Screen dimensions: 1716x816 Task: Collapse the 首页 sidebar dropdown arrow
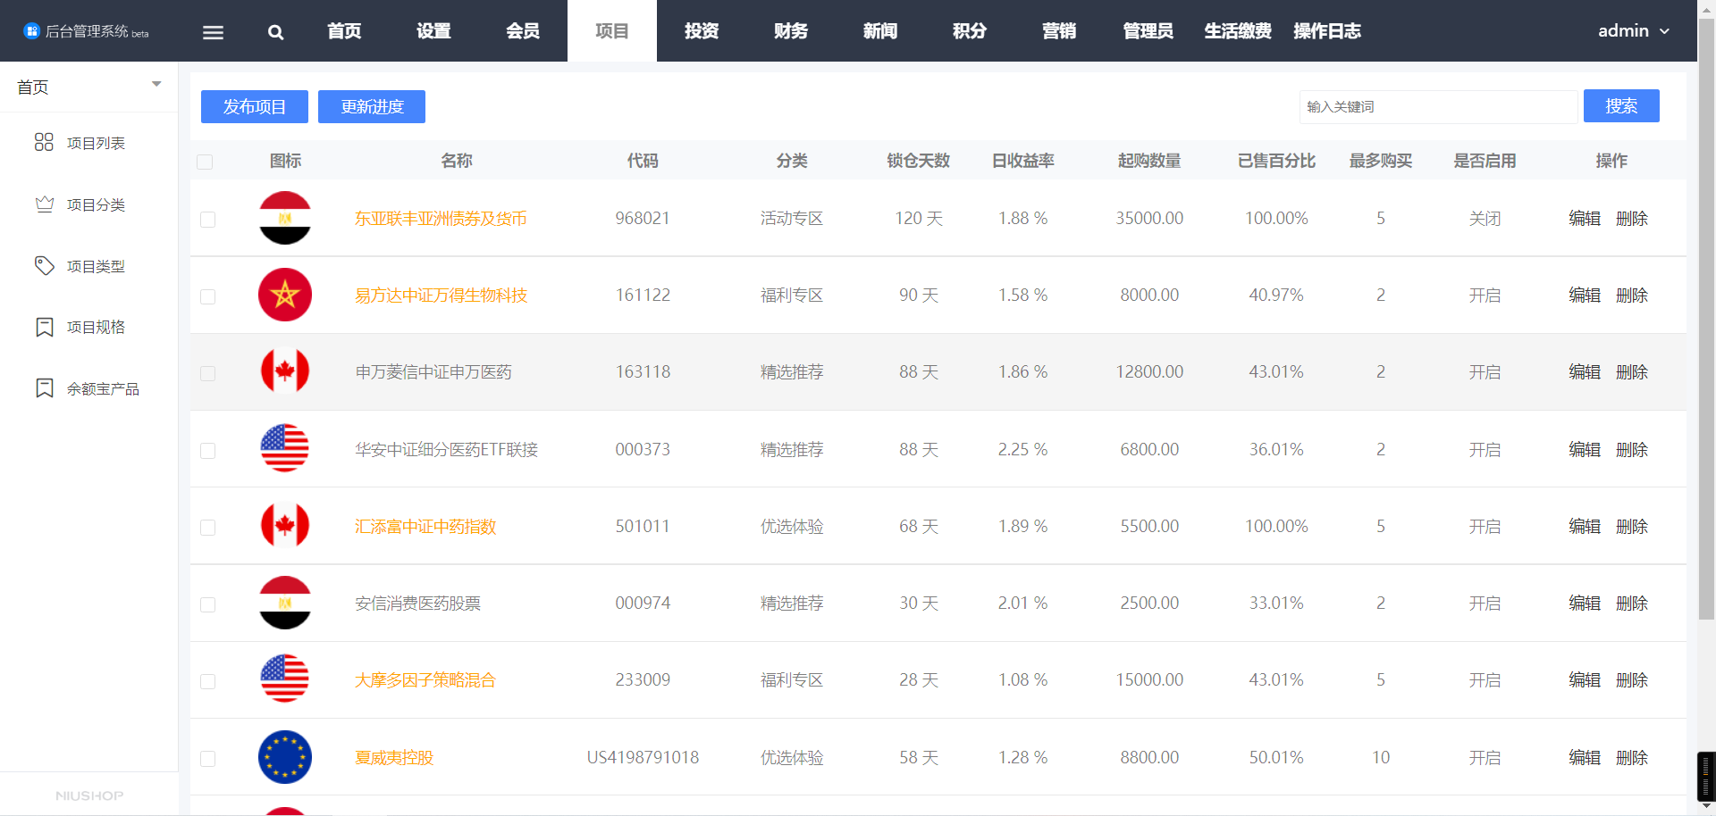point(156,84)
